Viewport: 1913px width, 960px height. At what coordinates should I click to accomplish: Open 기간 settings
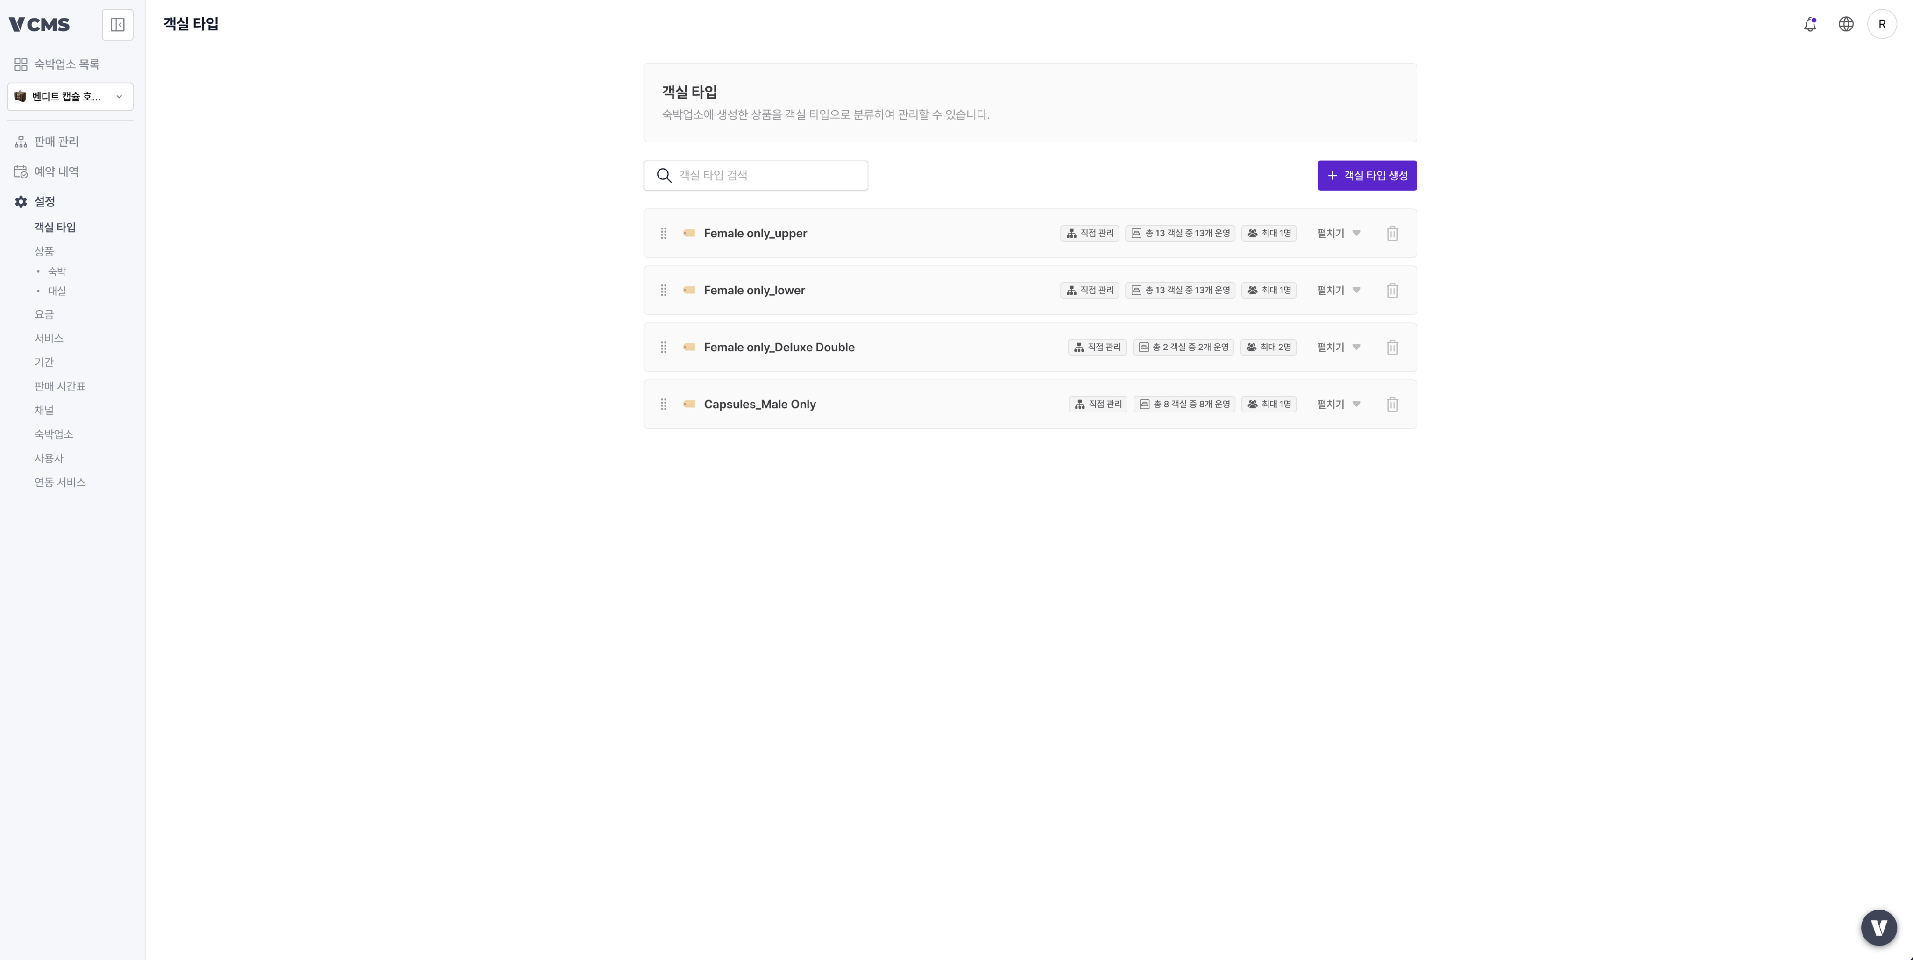[x=44, y=362]
